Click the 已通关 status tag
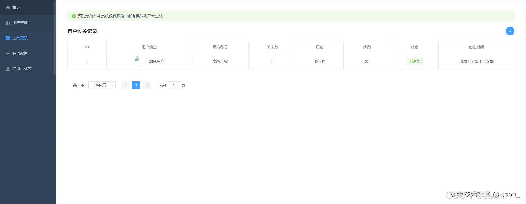Screen dimensions: 526x204 tap(414, 61)
